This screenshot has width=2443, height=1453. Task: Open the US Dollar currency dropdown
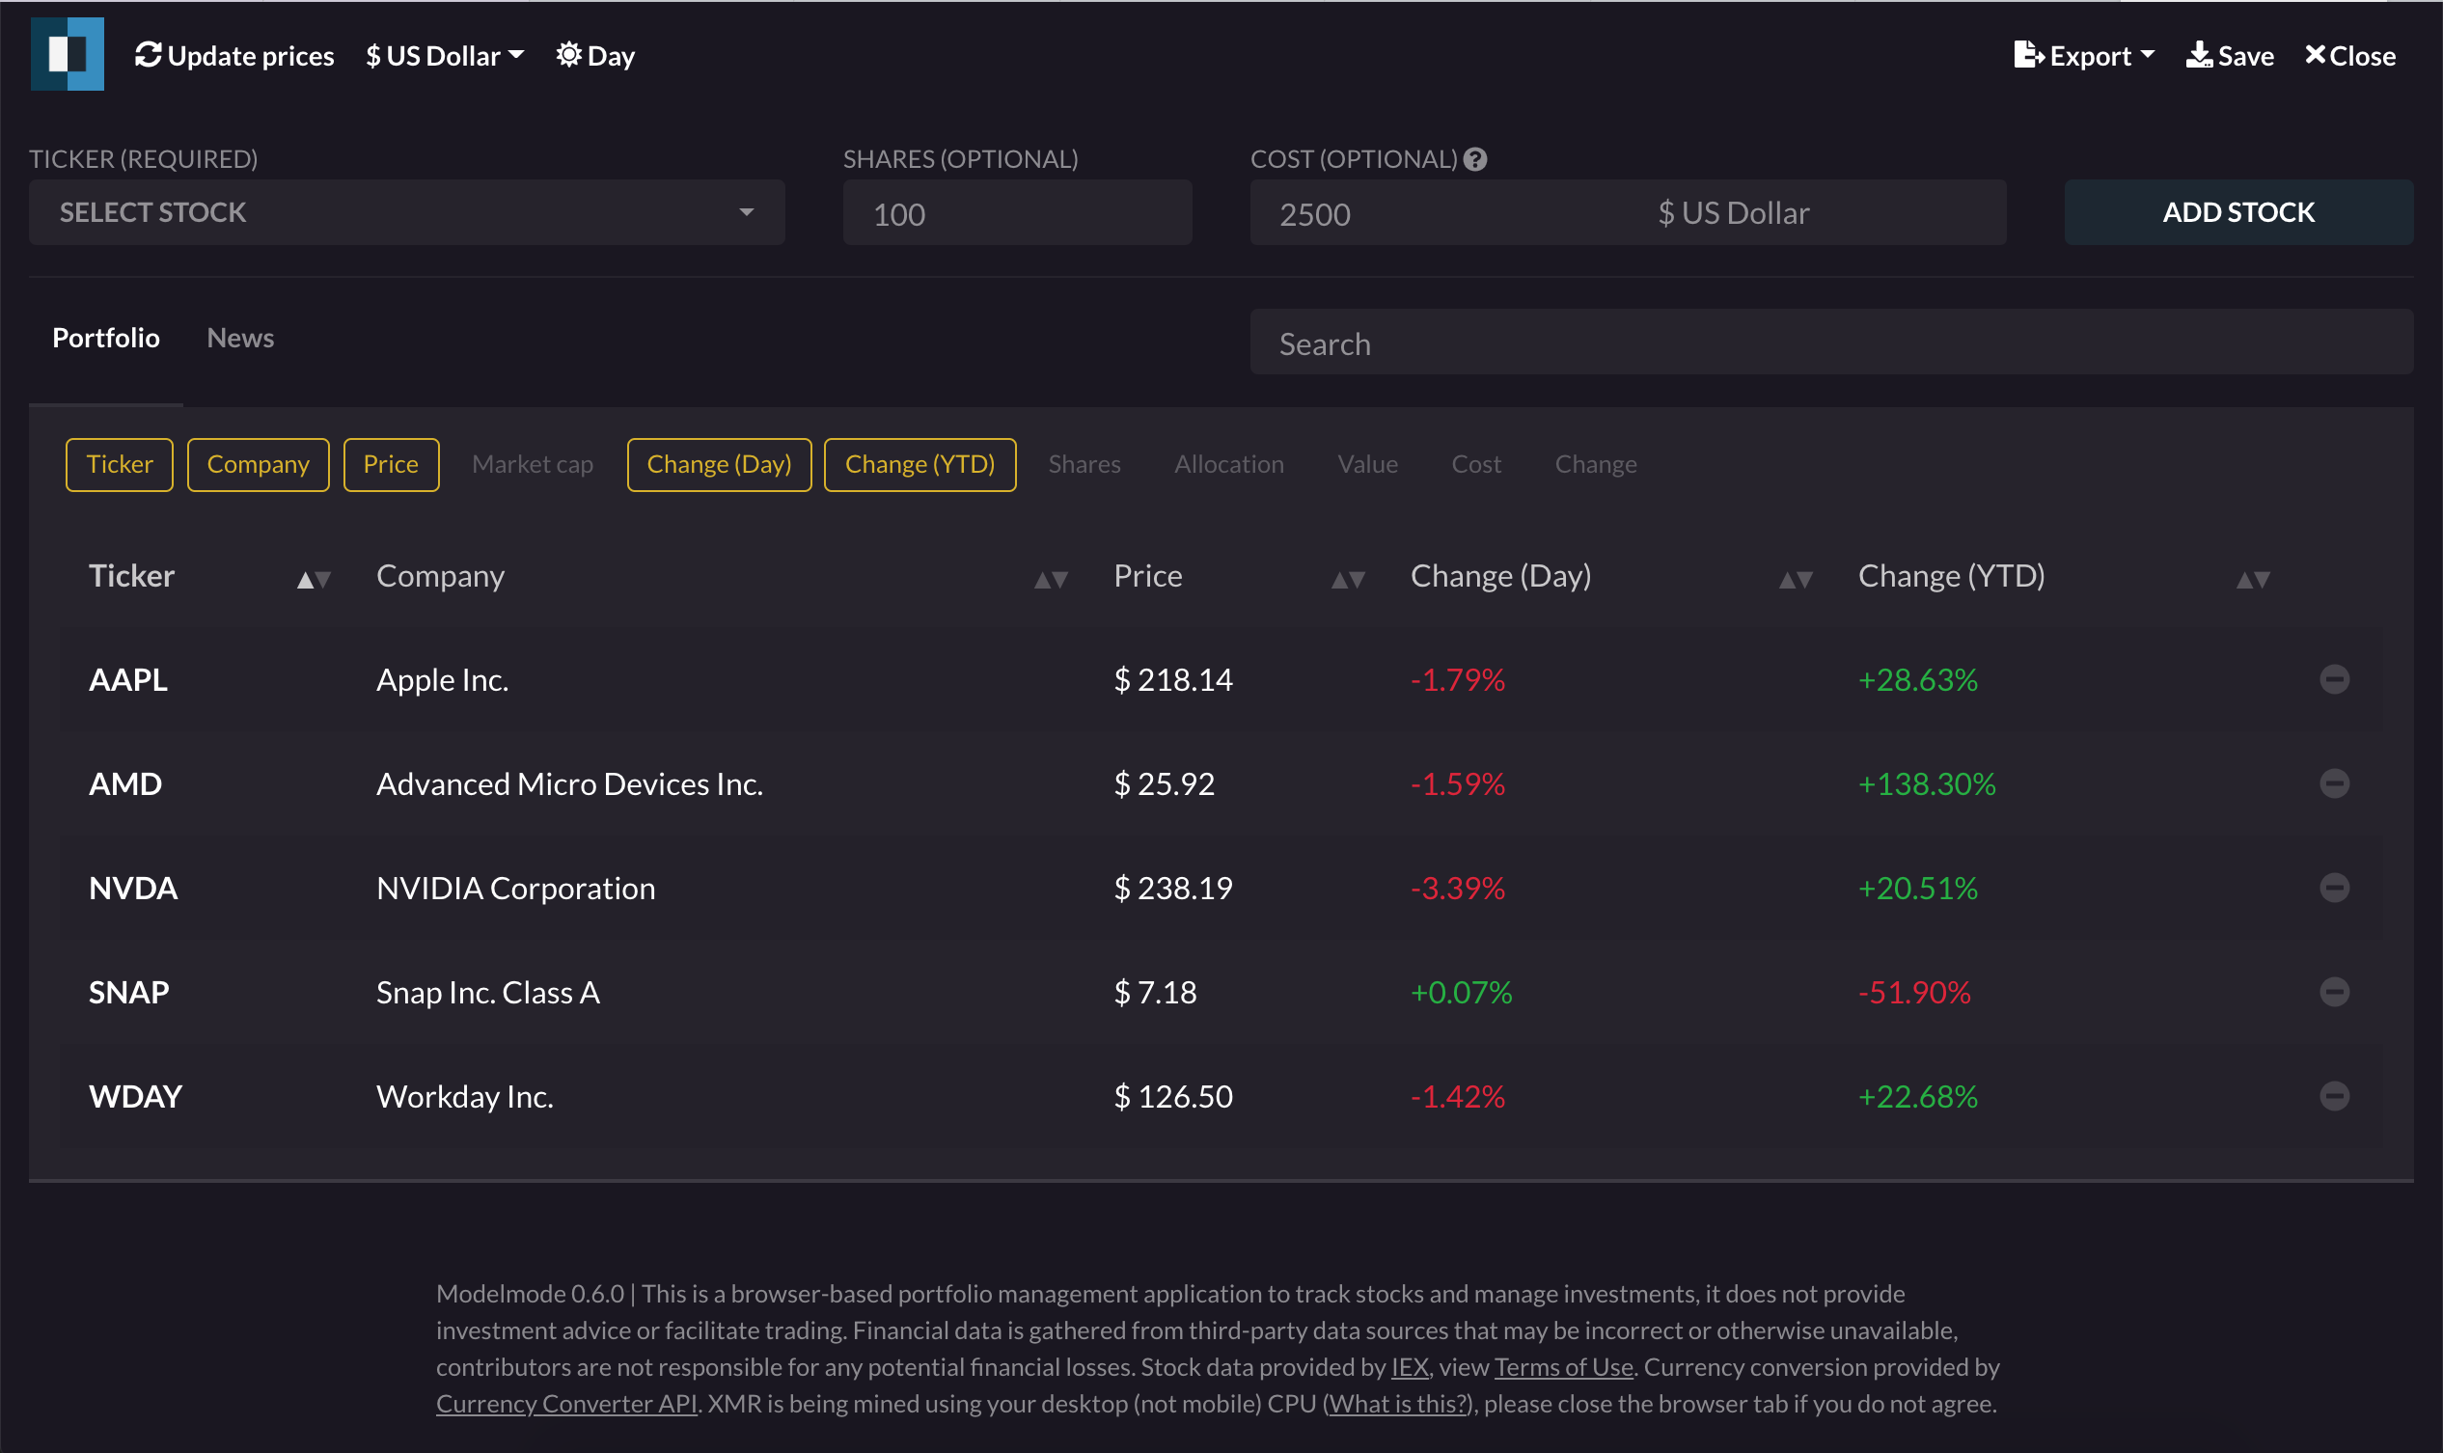click(445, 56)
